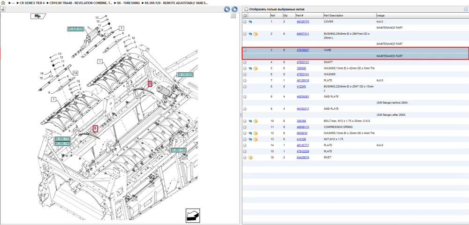Select callout 7 box in the diagram
The height and width of the screenshot is (225, 469).
point(121,28)
